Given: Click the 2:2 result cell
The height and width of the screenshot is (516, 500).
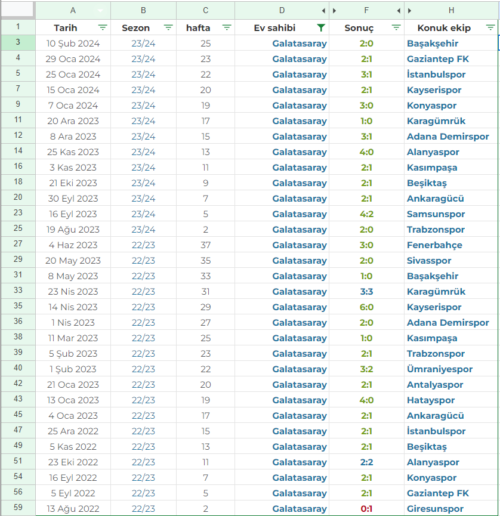Looking at the screenshot, I should (366, 462).
